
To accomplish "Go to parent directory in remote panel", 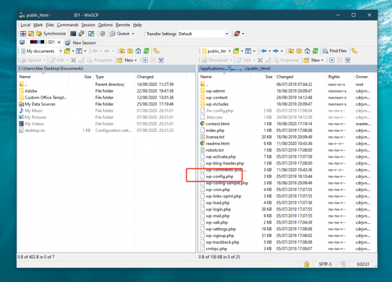I will tap(291, 51).
